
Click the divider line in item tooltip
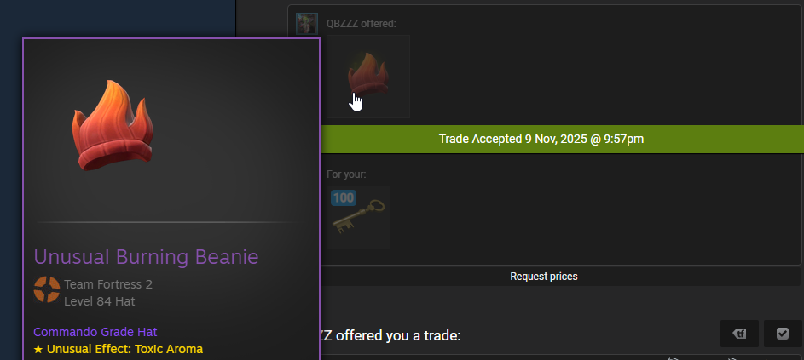pos(168,222)
